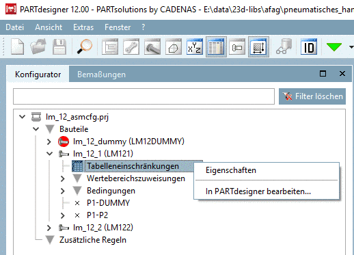Screen dimensions: 354x255
Task: Open the dropdown arrow beside green triangle
Action: tap(351, 47)
